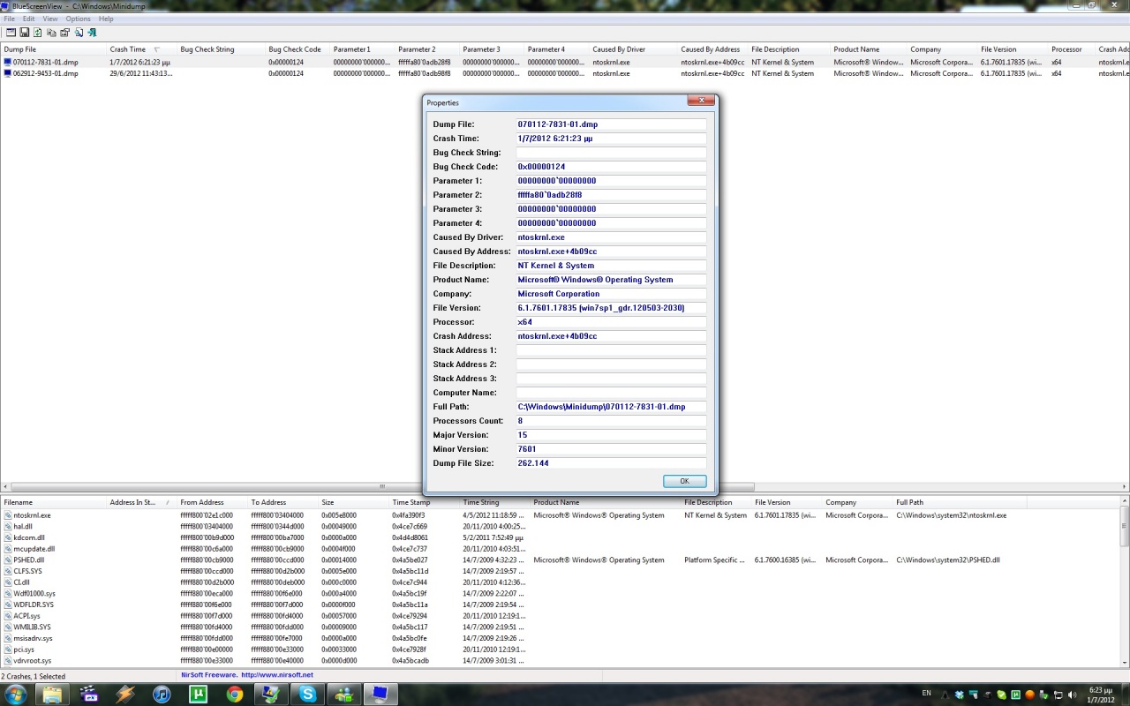Click the Parameter 2 value field

[x=611, y=195]
